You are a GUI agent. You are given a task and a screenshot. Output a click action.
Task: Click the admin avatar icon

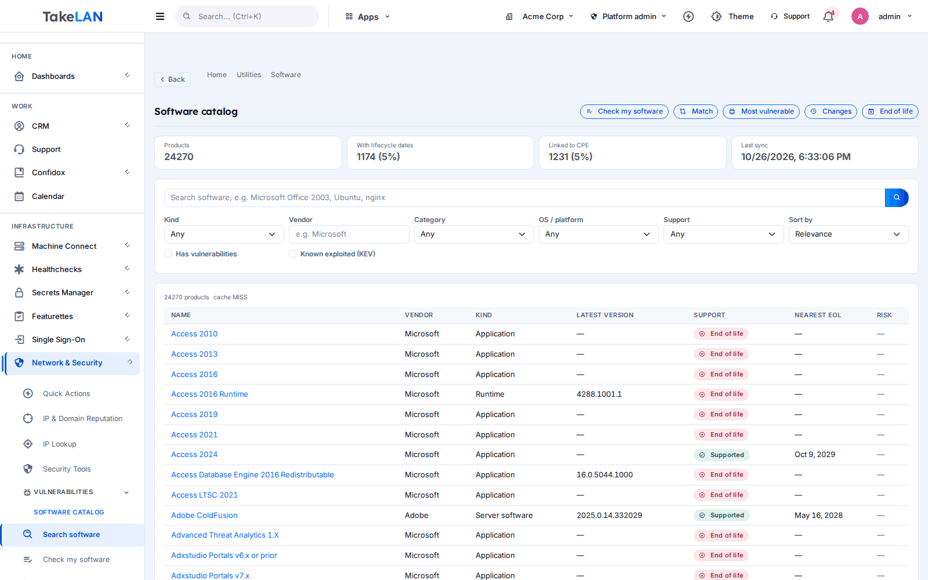pyautogui.click(x=860, y=16)
